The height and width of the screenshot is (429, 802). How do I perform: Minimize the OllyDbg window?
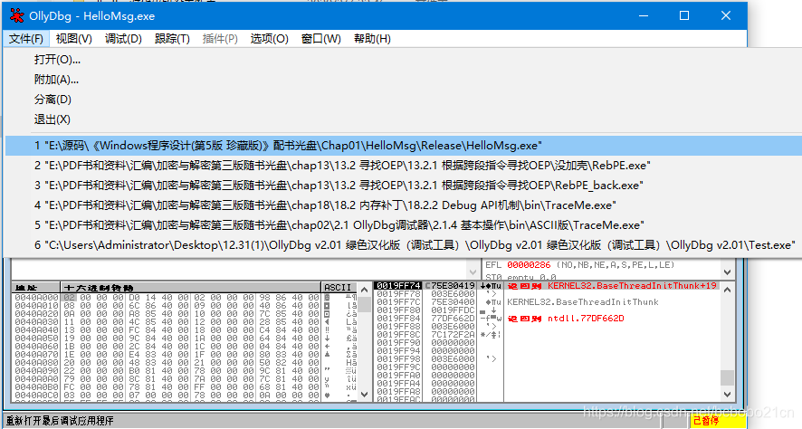644,16
